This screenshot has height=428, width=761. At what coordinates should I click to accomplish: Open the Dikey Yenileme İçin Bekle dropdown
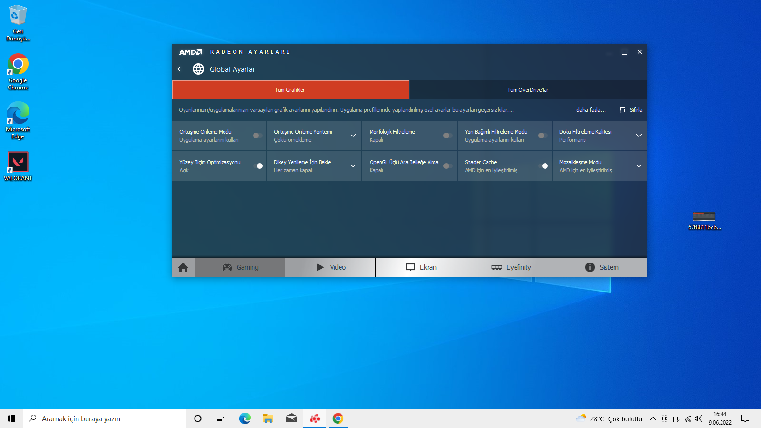click(x=353, y=166)
